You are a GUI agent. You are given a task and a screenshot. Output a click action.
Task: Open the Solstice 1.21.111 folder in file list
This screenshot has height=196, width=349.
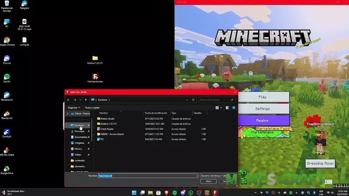109,124
